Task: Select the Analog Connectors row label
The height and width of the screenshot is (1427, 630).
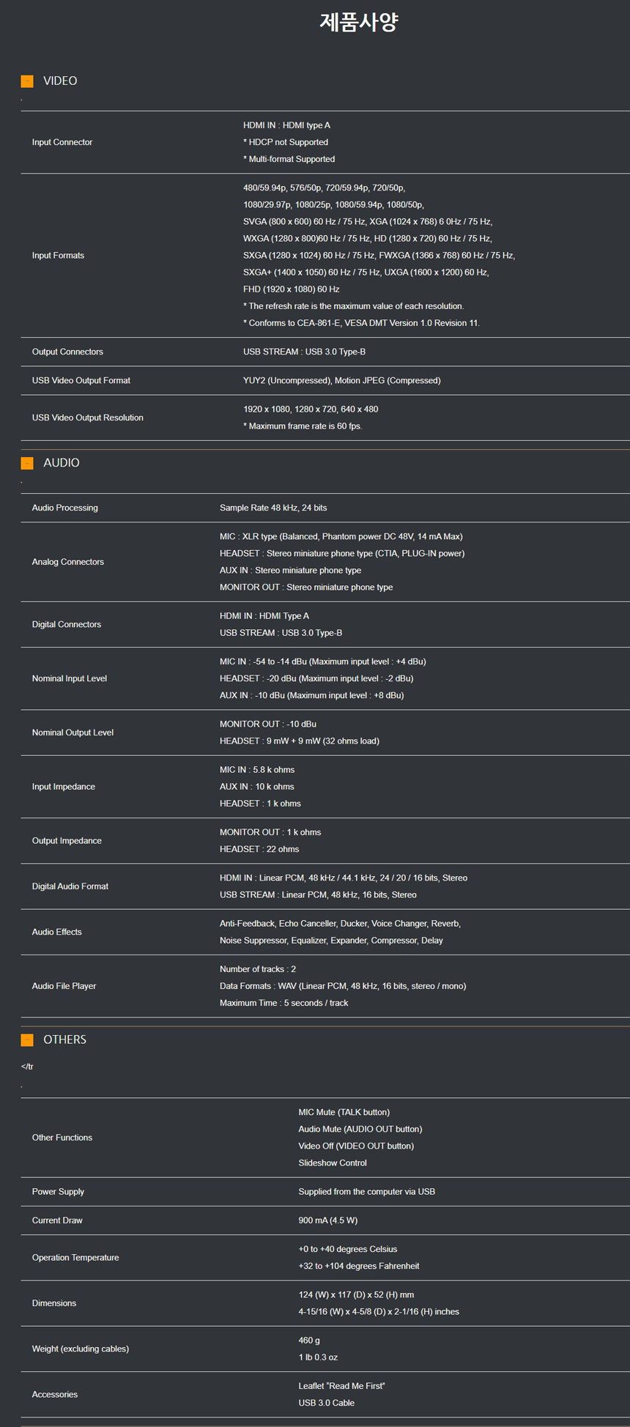Action: [x=68, y=562]
